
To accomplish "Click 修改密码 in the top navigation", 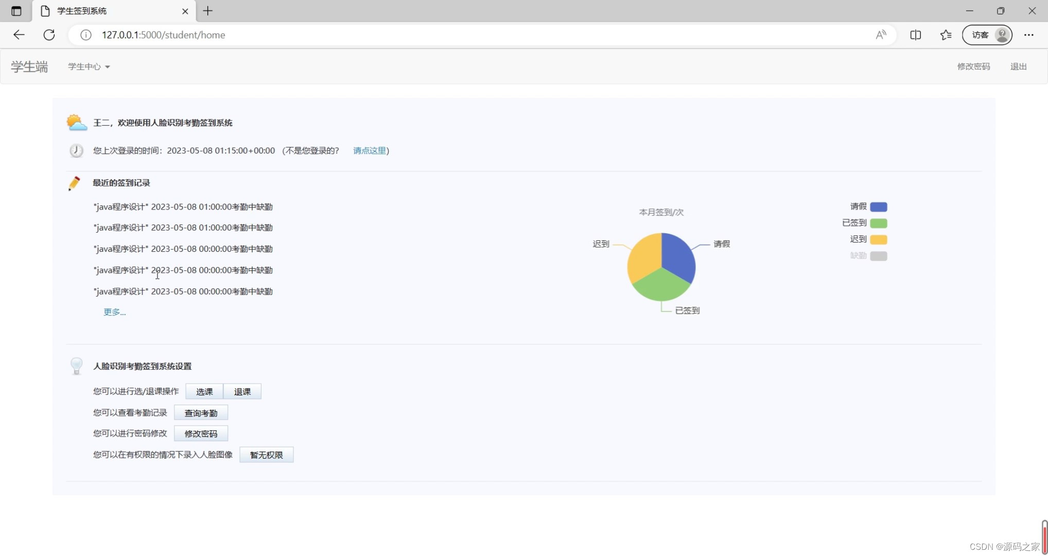I will click(x=973, y=66).
